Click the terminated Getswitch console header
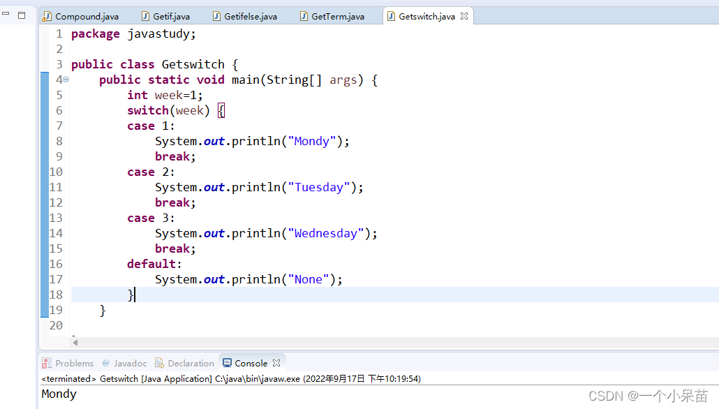Viewport: 719px width, 409px height. tap(230, 379)
